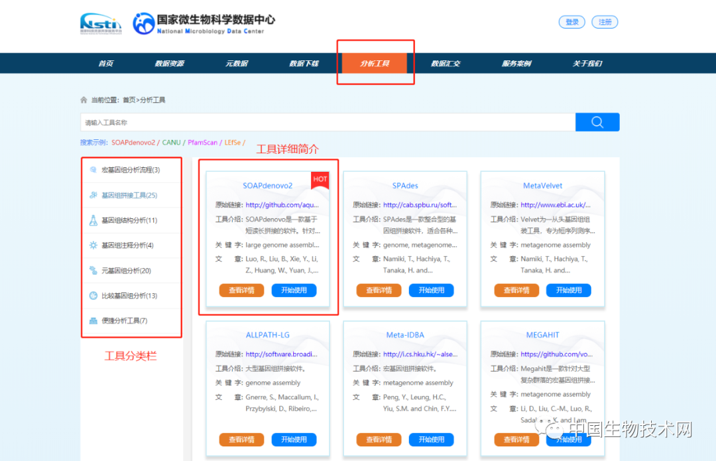Click 查看详情 on MEGAHIT card
Image resolution: width=716 pixels, height=461 pixels.
[x=516, y=440]
